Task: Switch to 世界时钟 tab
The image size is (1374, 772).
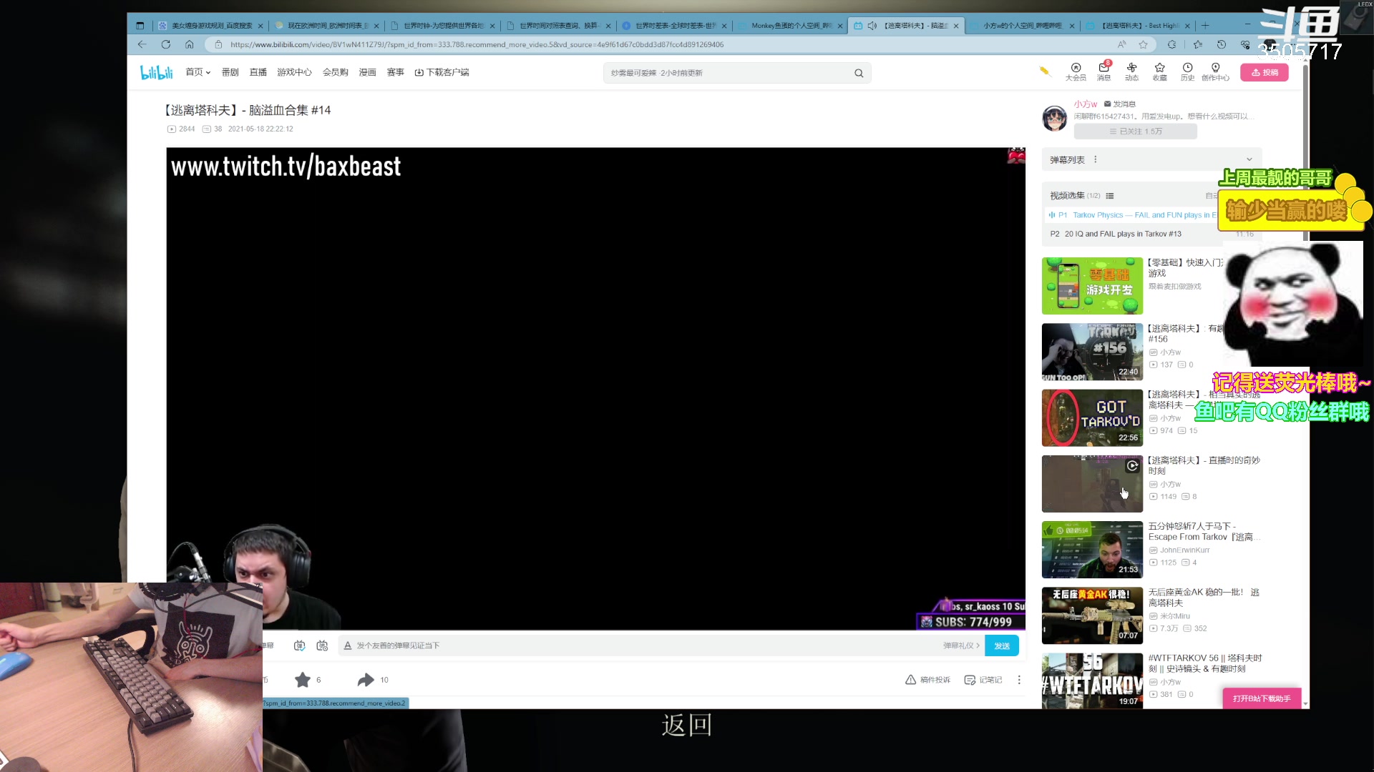Action: click(442, 26)
